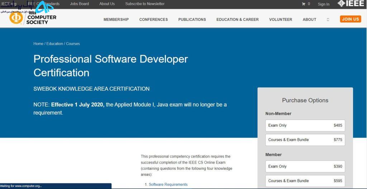The height and width of the screenshot is (189, 367).
Task: Click the Non-Member label
Action: click(278, 114)
